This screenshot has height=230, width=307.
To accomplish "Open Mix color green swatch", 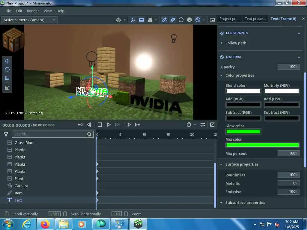I will coord(263,145).
